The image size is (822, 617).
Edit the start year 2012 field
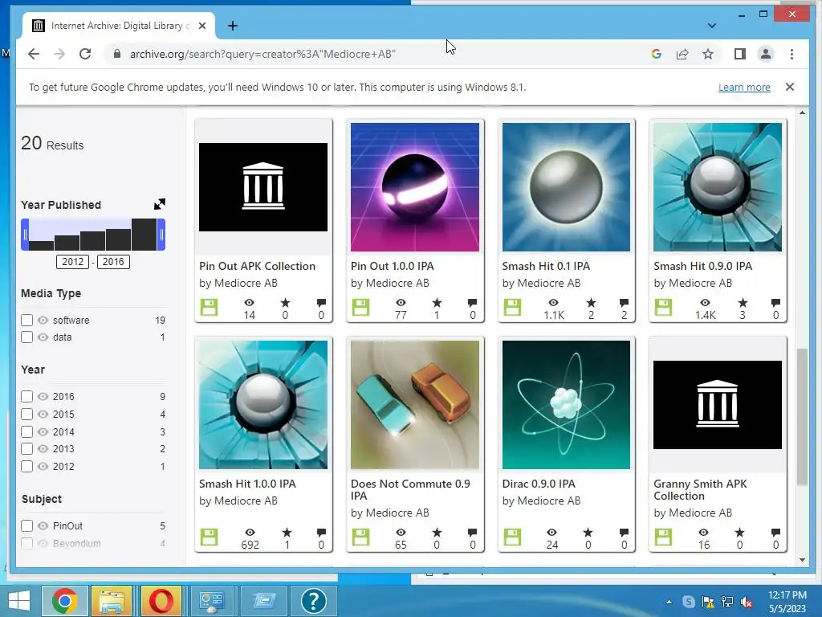[73, 262]
